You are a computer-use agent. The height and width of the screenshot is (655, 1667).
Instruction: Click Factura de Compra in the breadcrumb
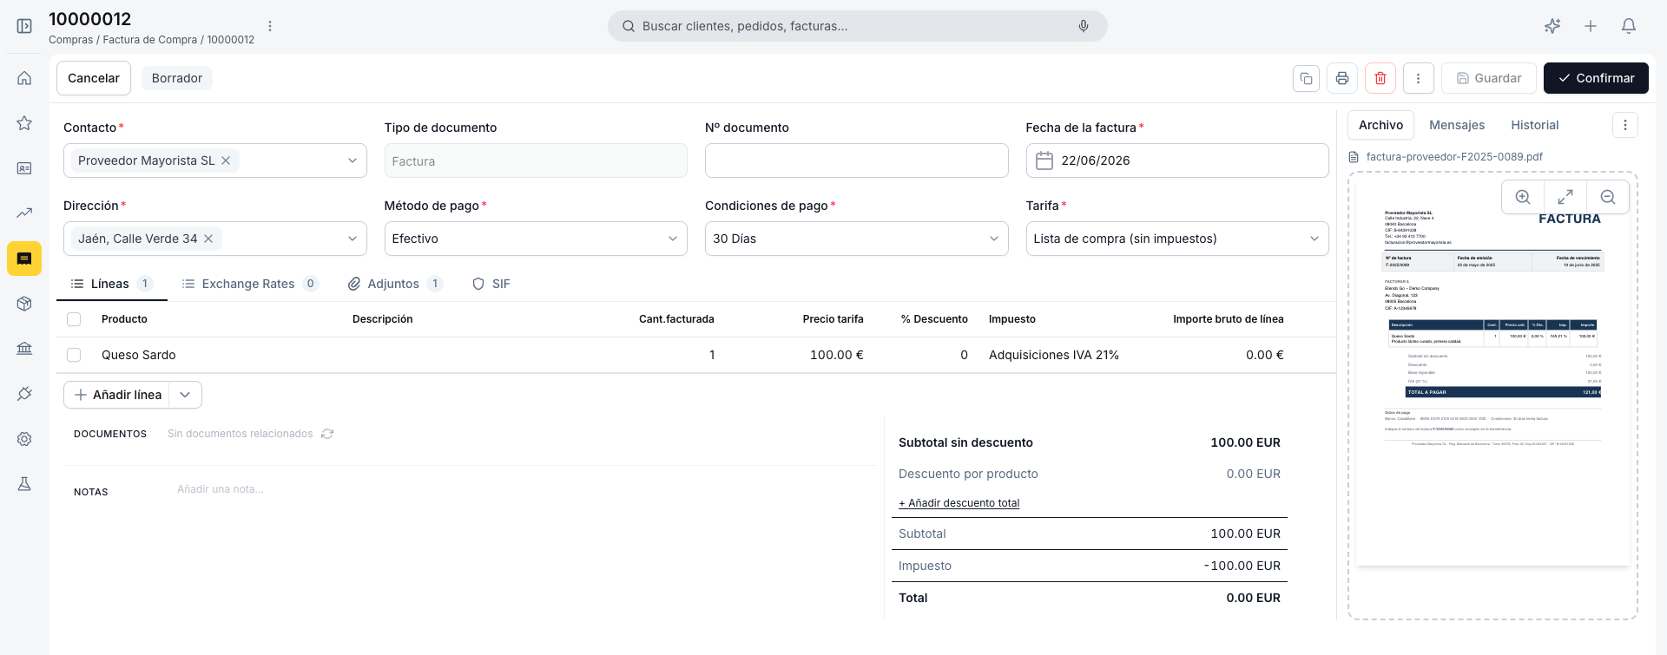coord(150,40)
